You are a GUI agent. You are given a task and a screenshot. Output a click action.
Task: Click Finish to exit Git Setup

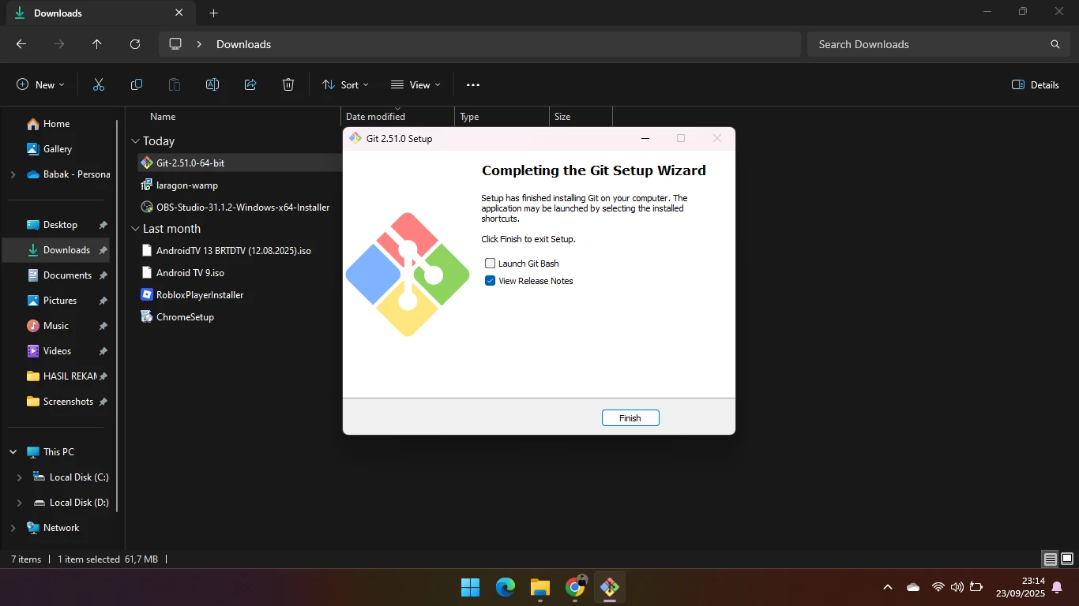click(630, 418)
